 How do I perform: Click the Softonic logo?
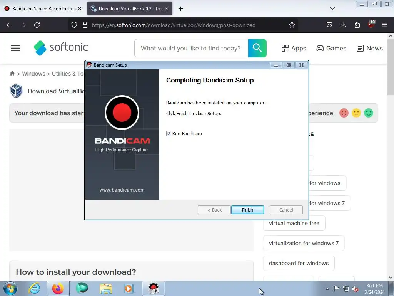pos(61,48)
